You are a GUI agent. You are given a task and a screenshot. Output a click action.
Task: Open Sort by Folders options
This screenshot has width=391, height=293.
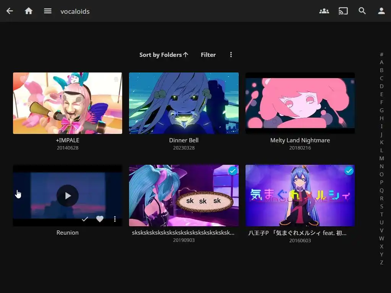pos(164,55)
